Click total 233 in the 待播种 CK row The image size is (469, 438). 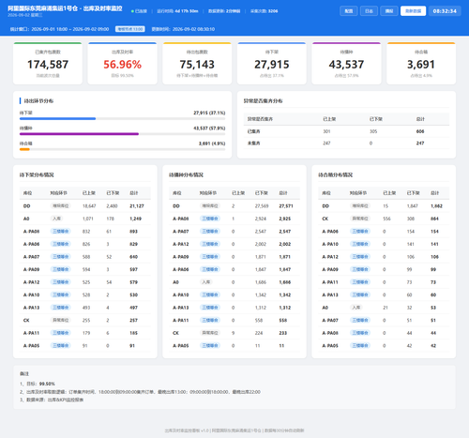click(x=283, y=333)
